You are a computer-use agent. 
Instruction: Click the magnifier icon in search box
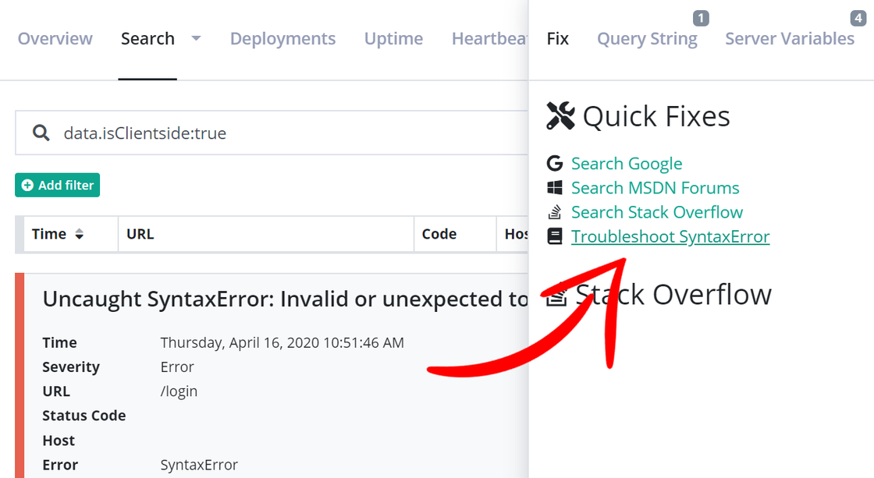(41, 133)
